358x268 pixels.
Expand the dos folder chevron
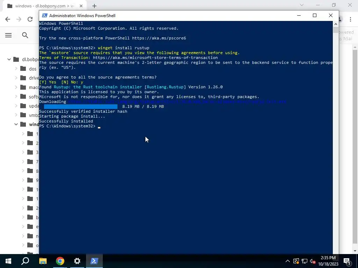[16, 68]
